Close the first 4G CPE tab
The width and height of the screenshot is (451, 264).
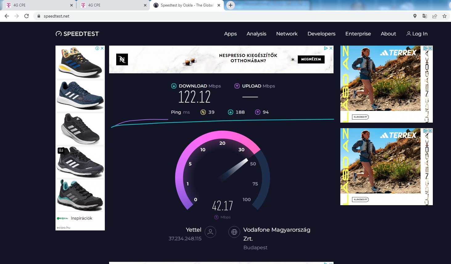[72, 5]
